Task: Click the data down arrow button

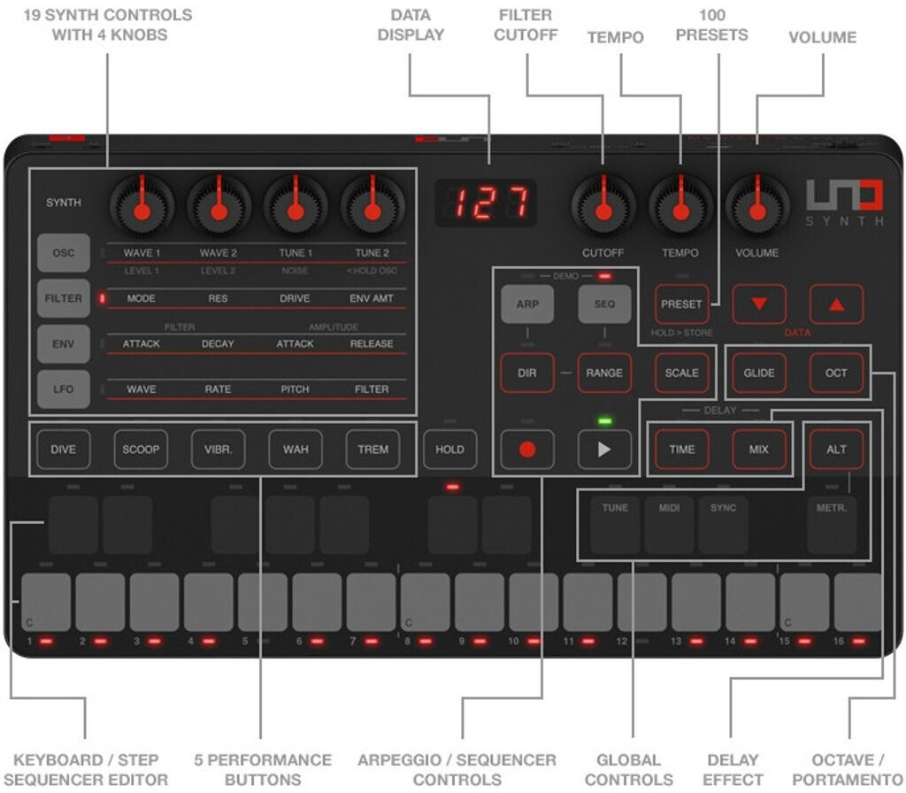Action: [x=758, y=304]
